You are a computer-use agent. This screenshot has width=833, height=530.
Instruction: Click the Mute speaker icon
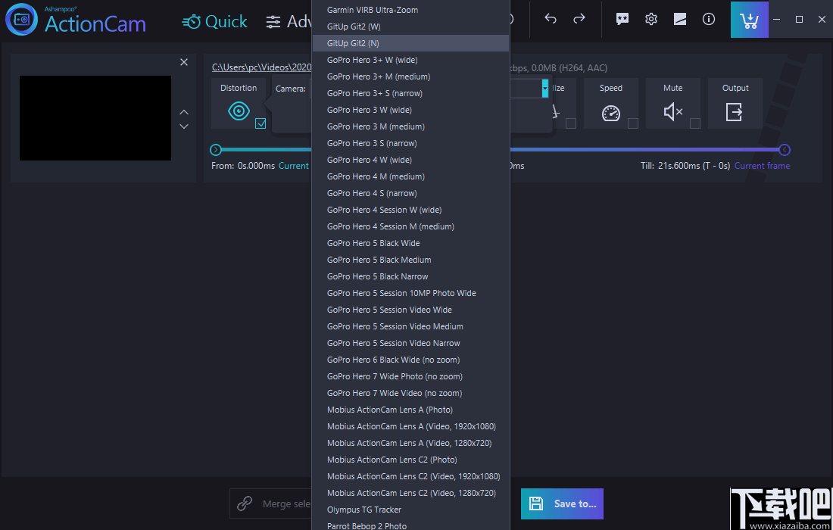[x=673, y=112]
